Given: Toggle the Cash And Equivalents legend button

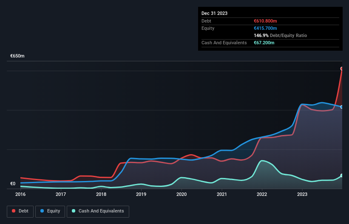Looking at the screenshot, I should click(98, 211).
